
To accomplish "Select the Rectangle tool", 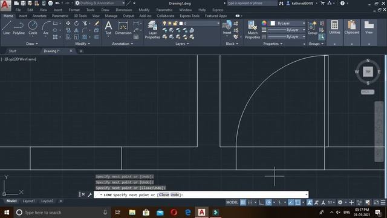I will point(55,23).
